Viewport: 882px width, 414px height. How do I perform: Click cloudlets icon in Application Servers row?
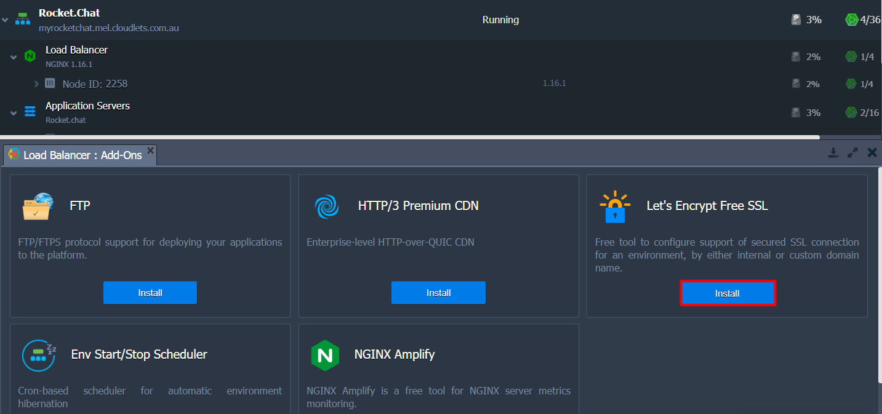pos(851,112)
